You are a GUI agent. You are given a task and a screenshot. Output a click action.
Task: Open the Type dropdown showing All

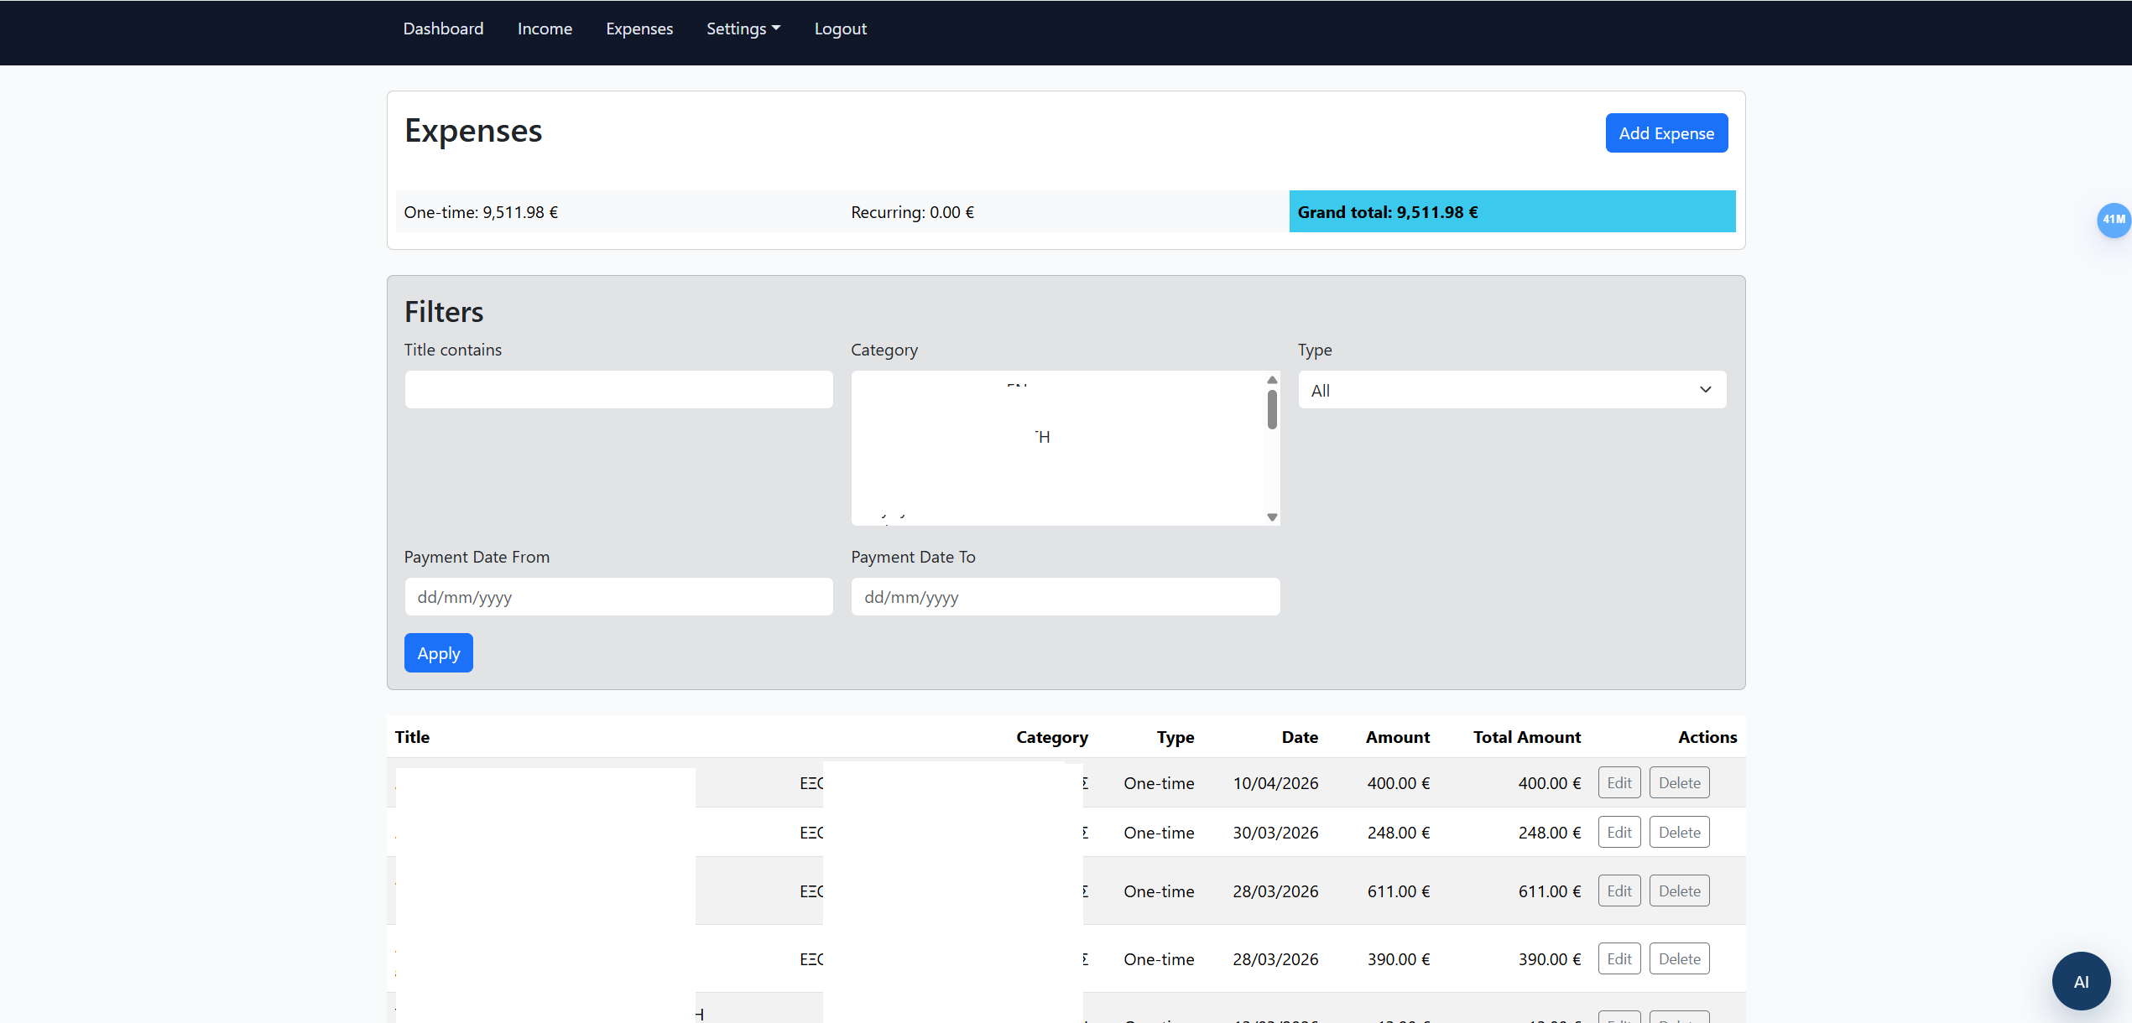1511,390
